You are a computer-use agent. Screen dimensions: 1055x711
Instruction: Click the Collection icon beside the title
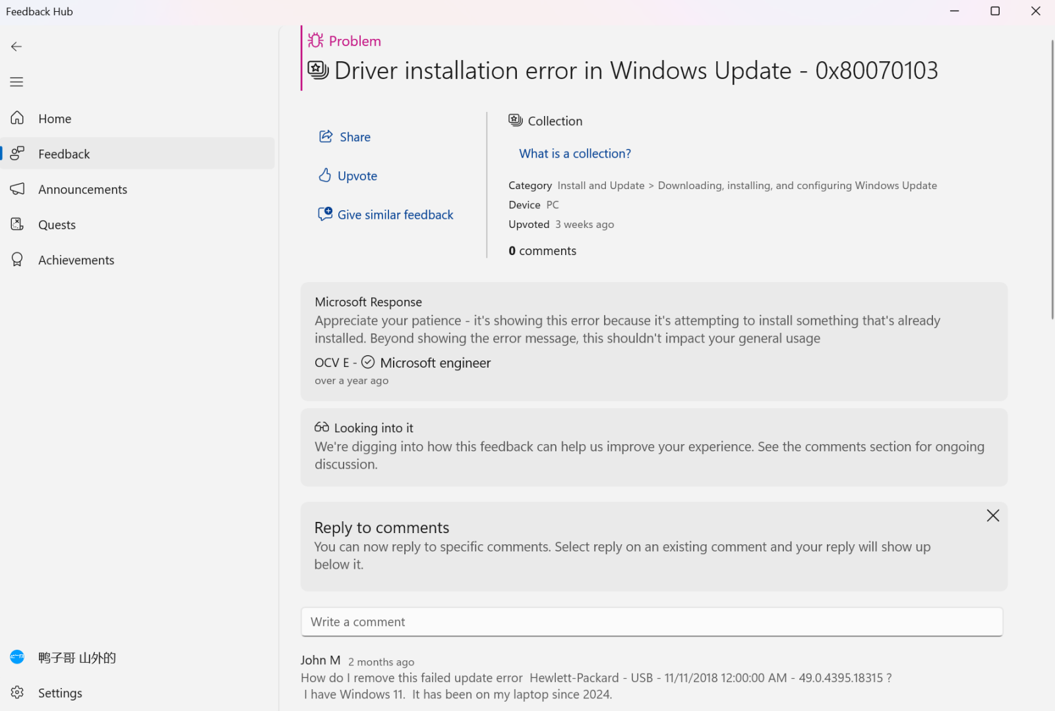[318, 70]
